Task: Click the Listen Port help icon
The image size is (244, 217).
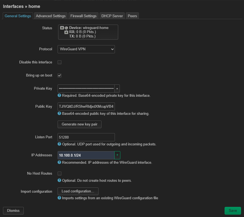Action: [59, 144]
